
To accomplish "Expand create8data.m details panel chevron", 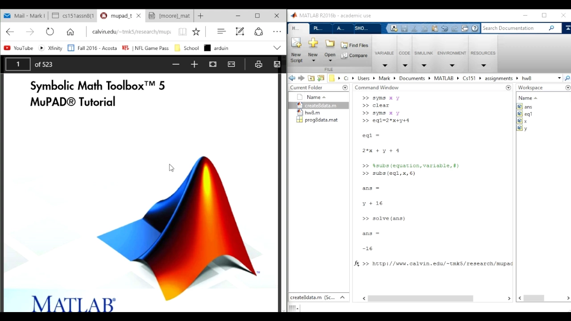I will coord(343,297).
